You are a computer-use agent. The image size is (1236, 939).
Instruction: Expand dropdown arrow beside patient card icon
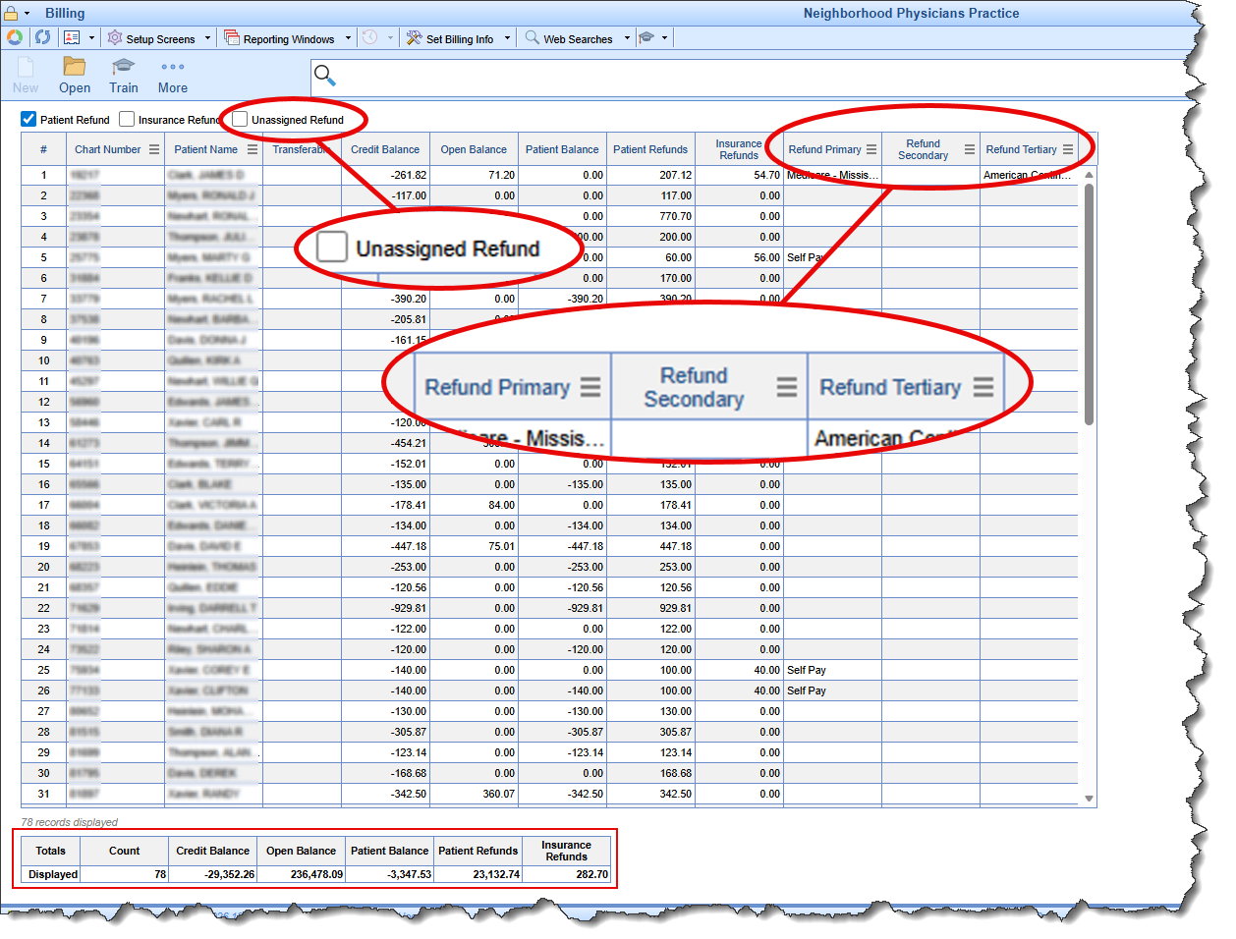click(x=91, y=38)
